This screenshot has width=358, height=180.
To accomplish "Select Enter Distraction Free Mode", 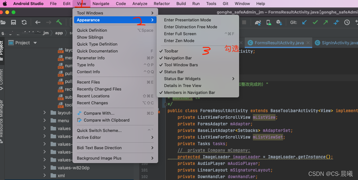I will coord(197,27).
